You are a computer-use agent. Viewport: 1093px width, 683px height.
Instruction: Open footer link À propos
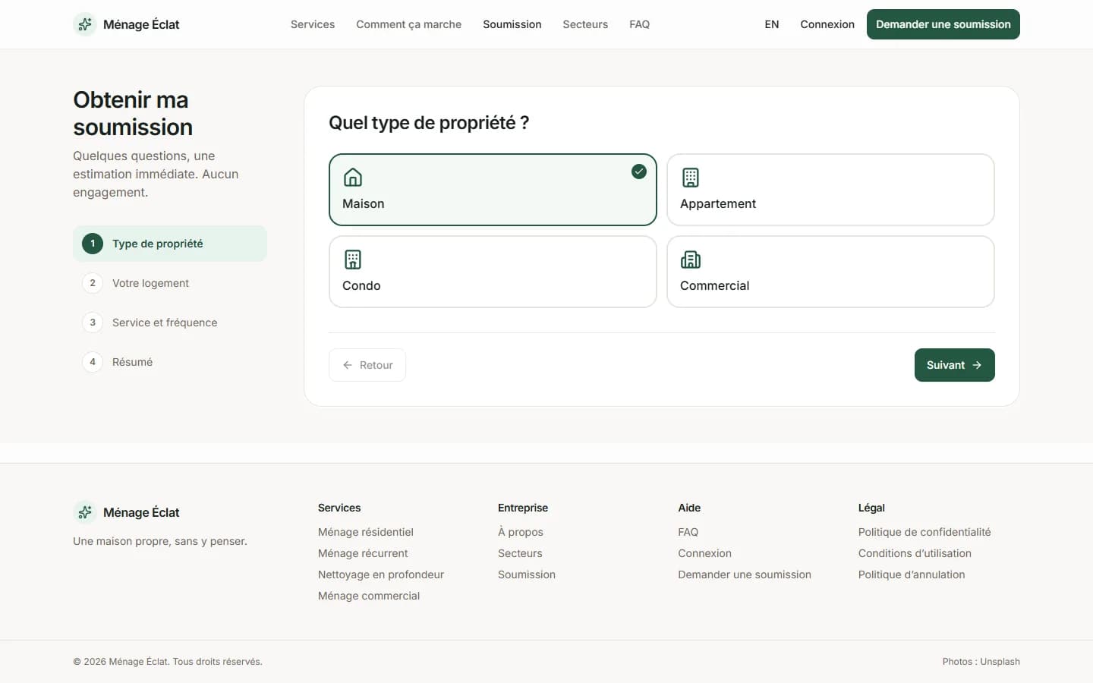[521, 532]
